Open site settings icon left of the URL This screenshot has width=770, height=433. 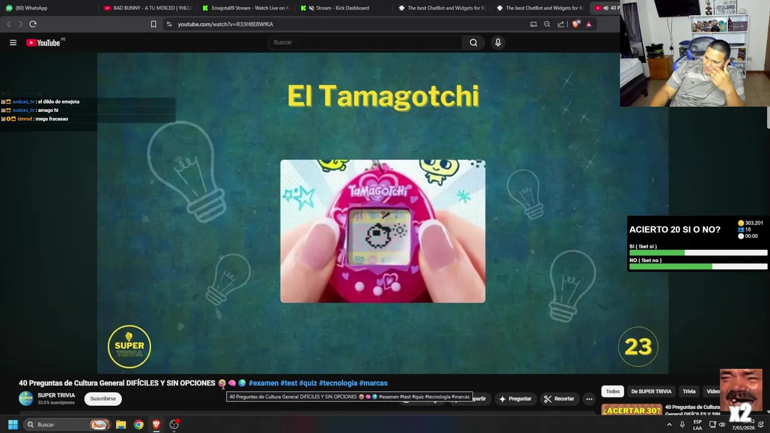tap(169, 24)
